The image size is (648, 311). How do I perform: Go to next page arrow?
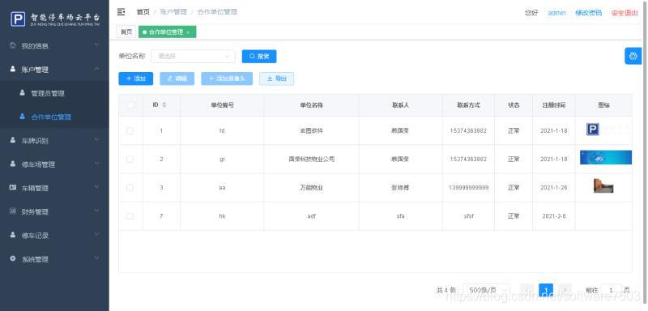[x=565, y=291]
